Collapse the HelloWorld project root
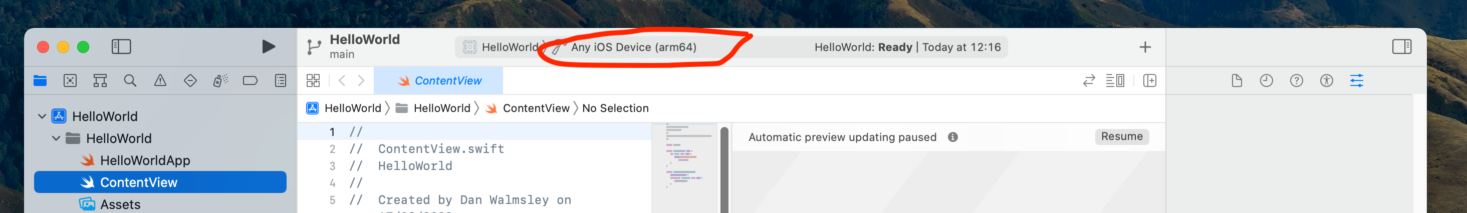1467x213 pixels. (42, 116)
